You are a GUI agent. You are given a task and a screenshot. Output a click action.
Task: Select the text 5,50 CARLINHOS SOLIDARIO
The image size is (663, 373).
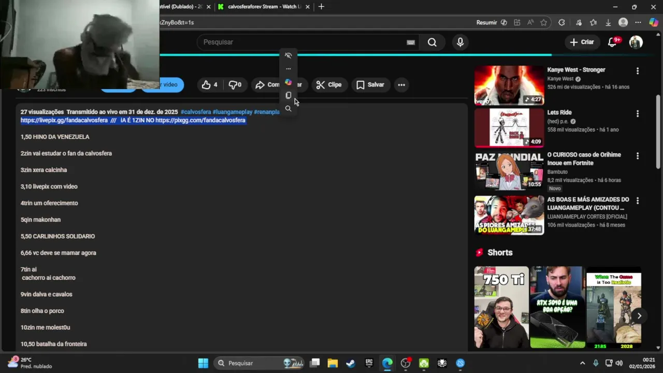click(57, 236)
